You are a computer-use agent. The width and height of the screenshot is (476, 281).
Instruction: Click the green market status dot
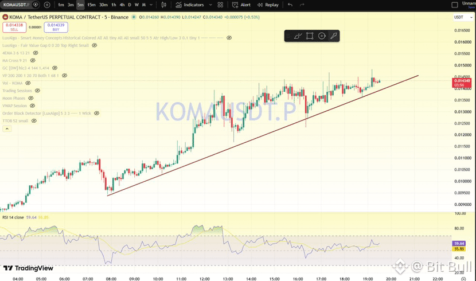tap(134, 17)
